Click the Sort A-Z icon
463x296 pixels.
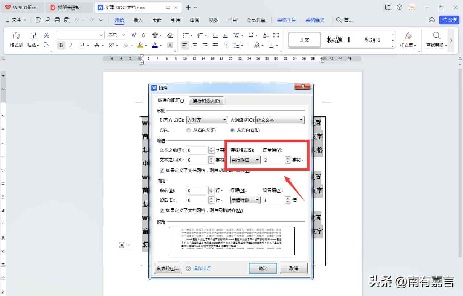[x=266, y=35]
